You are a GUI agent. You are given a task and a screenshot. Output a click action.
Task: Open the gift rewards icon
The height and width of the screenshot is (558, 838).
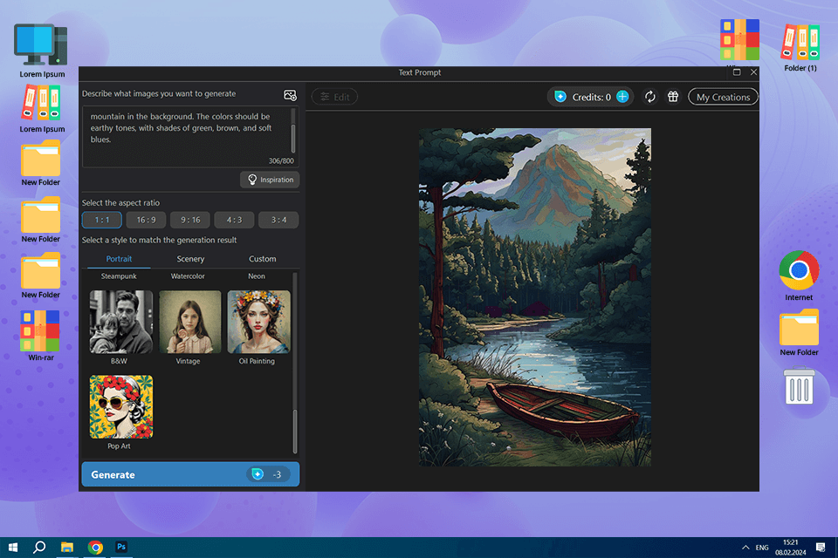[673, 97]
